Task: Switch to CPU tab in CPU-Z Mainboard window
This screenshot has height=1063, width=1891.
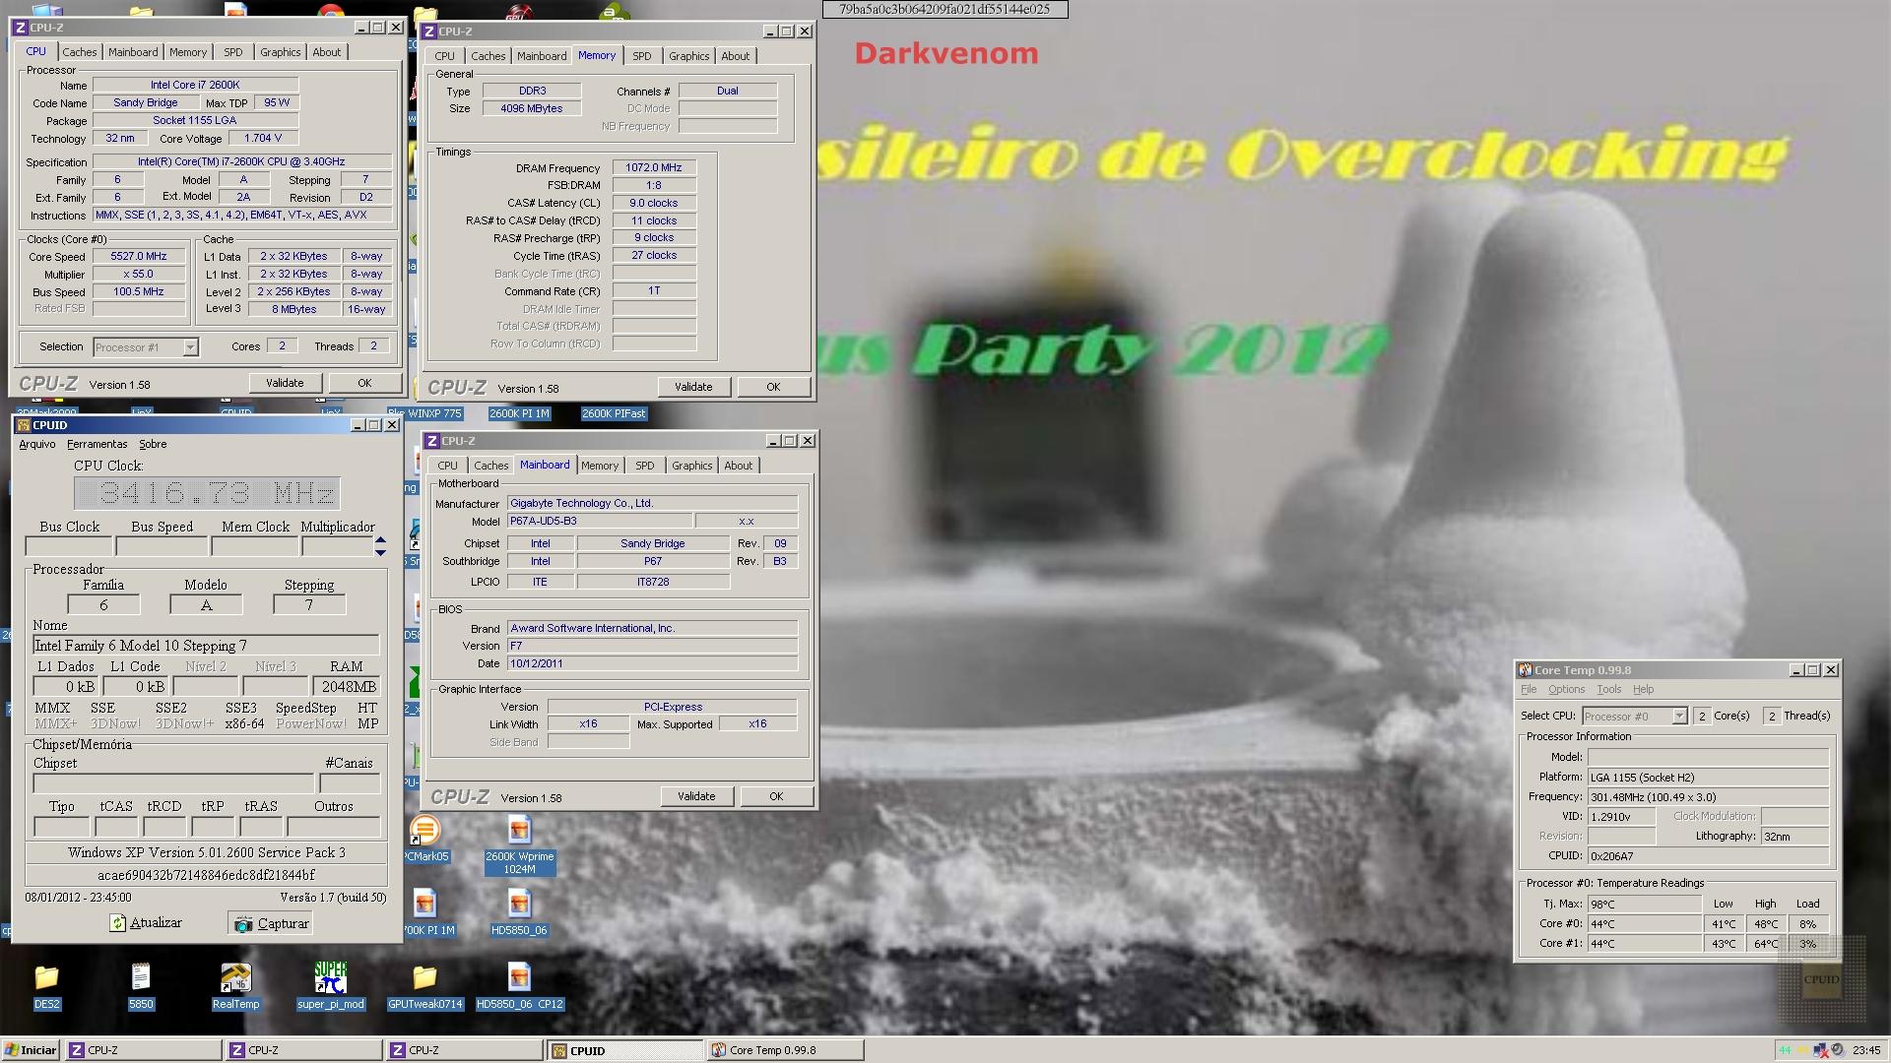Action: [x=448, y=466]
